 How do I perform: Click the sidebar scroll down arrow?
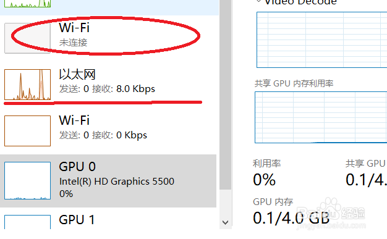(225, 222)
